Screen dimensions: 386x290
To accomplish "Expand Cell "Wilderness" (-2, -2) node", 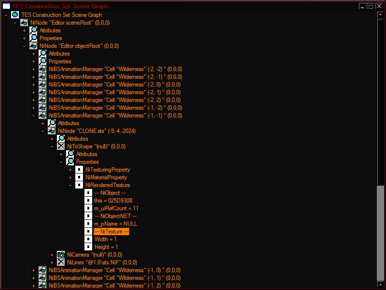I will 33,69.
